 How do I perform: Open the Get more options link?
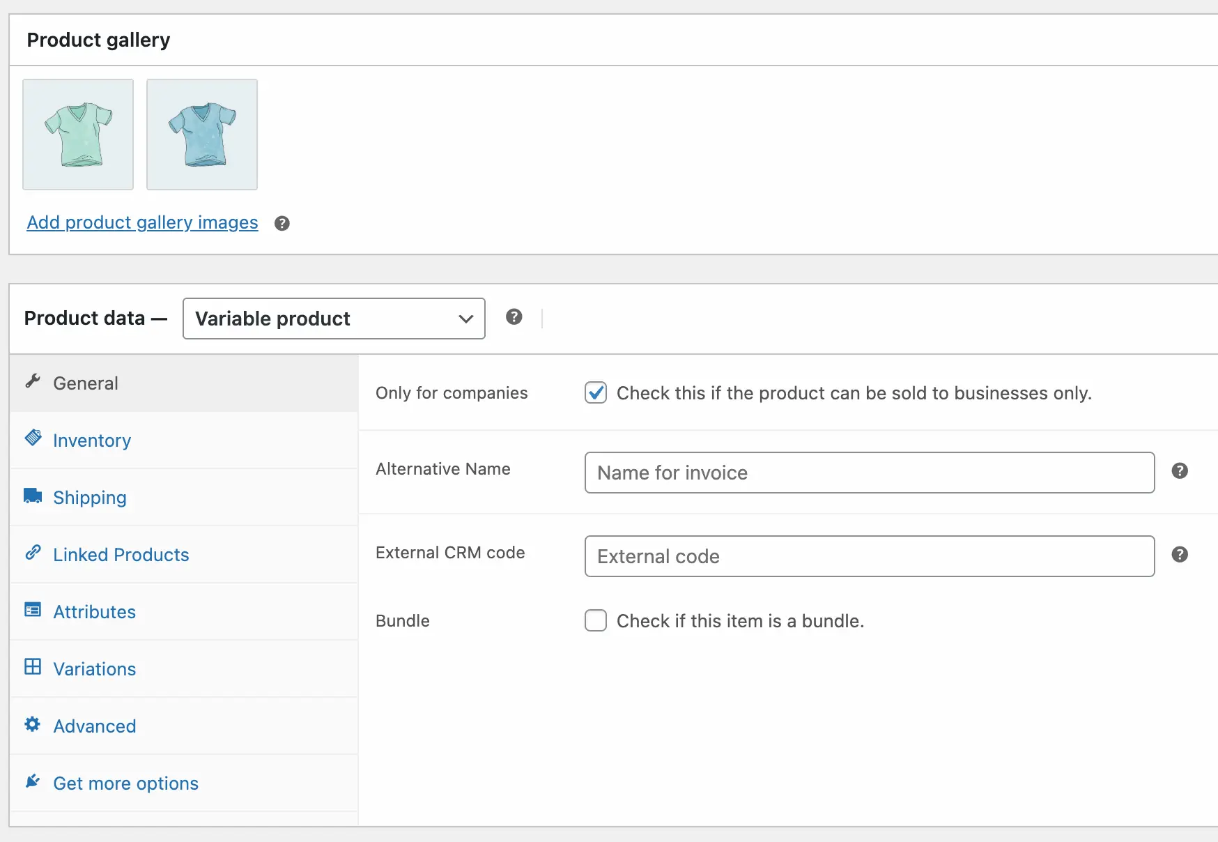(x=126, y=783)
